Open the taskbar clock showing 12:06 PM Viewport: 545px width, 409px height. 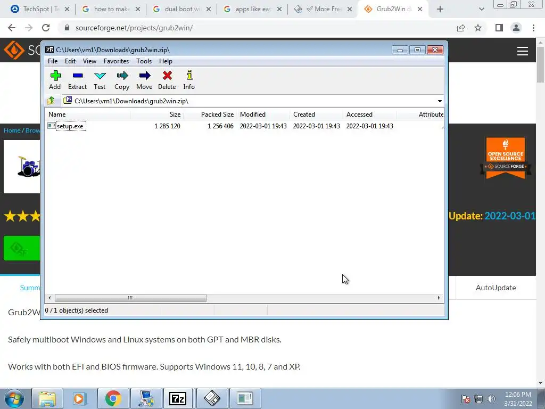point(518,399)
